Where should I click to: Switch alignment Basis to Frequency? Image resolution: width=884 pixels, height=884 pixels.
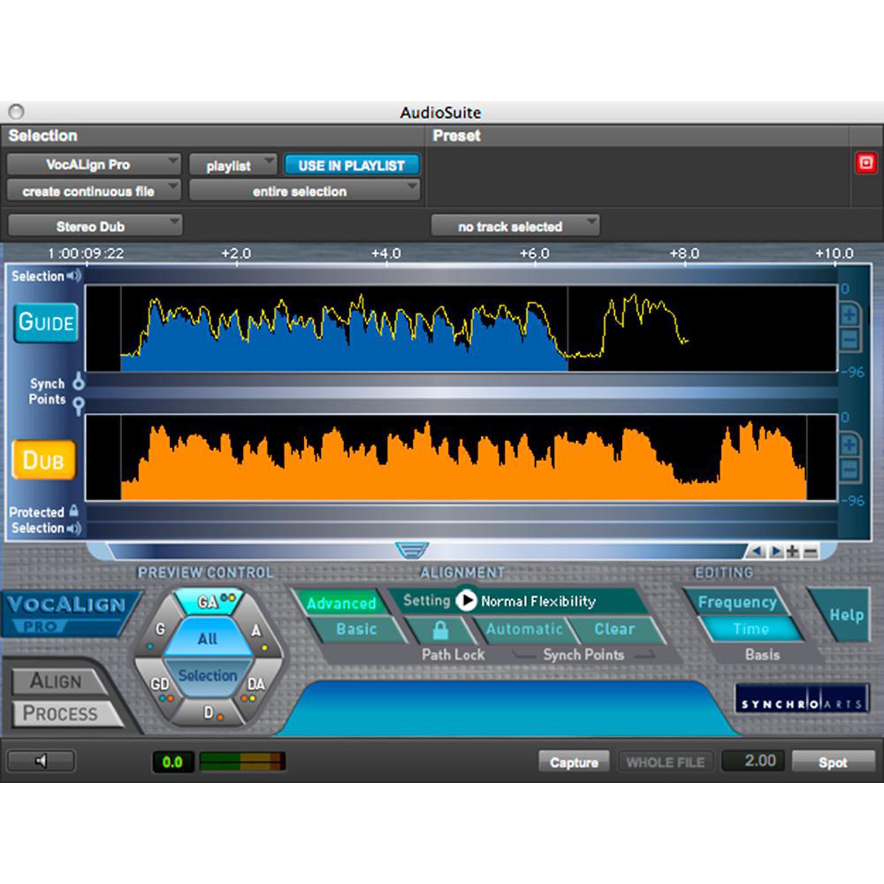[738, 602]
